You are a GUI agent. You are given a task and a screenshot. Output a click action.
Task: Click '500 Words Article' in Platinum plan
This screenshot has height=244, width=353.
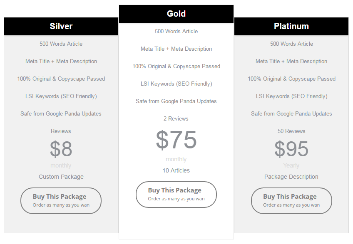291,44
